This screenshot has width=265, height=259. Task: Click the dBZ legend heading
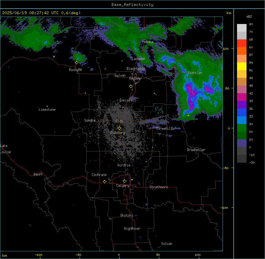pos(249,17)
